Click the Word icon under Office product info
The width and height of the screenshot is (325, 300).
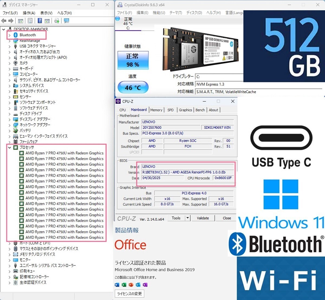point(117,285)
